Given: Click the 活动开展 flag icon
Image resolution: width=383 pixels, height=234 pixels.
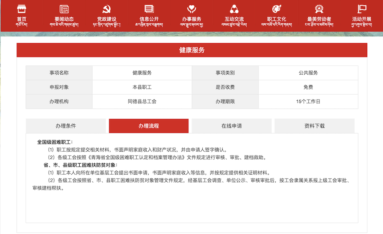Looking at the screenshot, I should tap(362, 9).
